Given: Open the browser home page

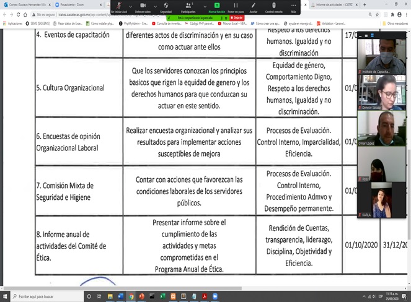Looking at the screenshot, I should 25,15.
